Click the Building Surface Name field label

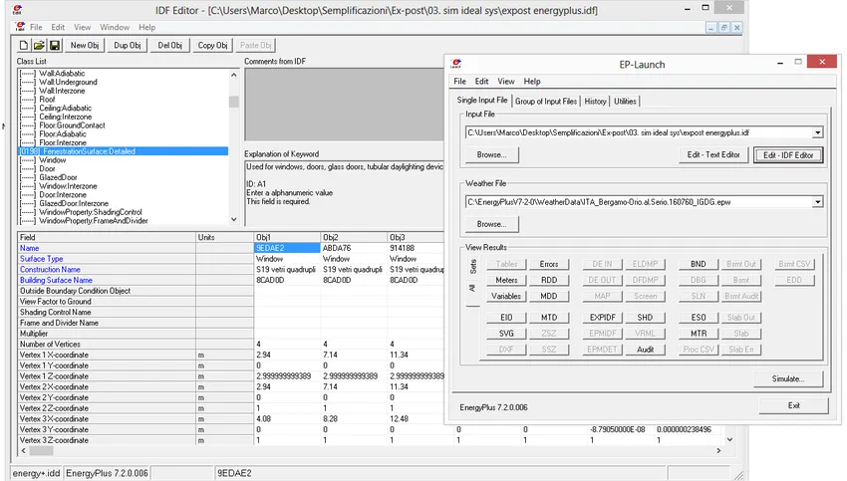[x=56, y=280]
